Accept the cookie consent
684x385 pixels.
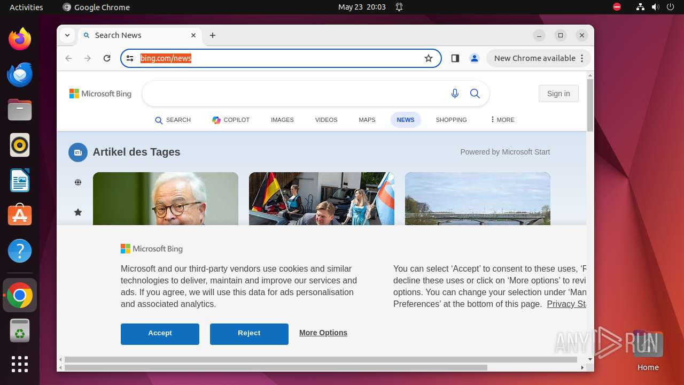(160, 334)
